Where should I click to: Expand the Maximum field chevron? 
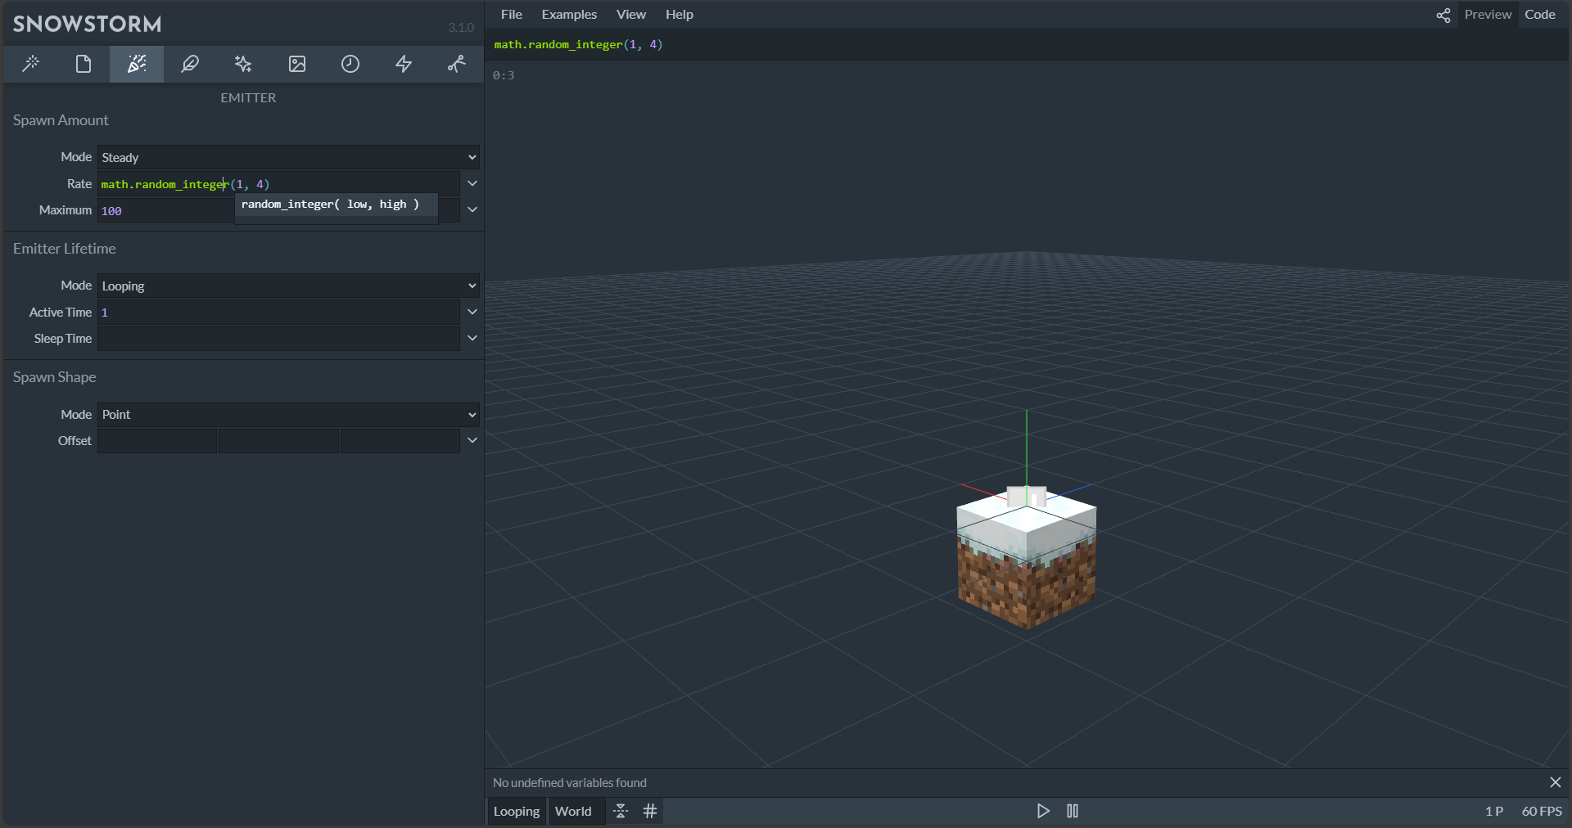coord(472,209)
